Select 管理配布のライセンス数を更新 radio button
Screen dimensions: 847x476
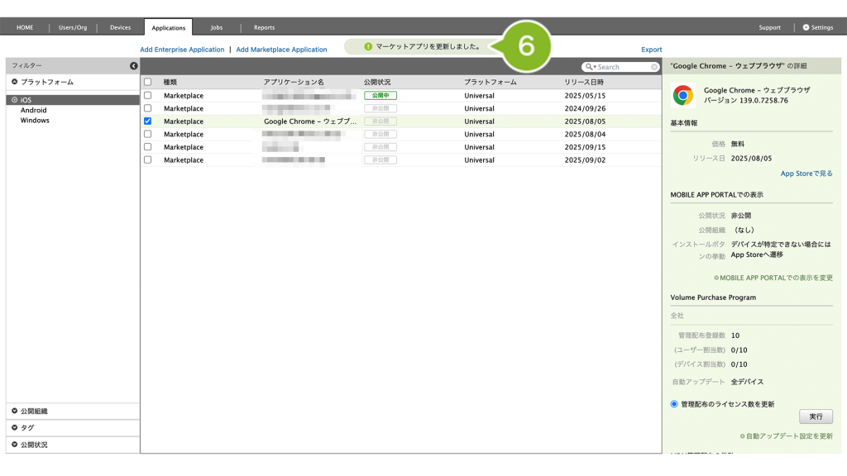coord(675,404)
